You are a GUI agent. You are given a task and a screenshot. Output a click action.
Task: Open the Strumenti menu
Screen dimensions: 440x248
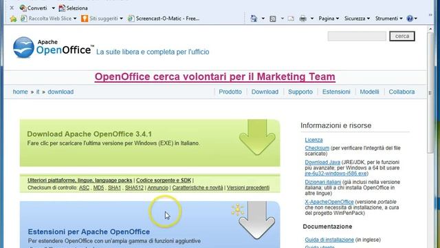point(389,19)
